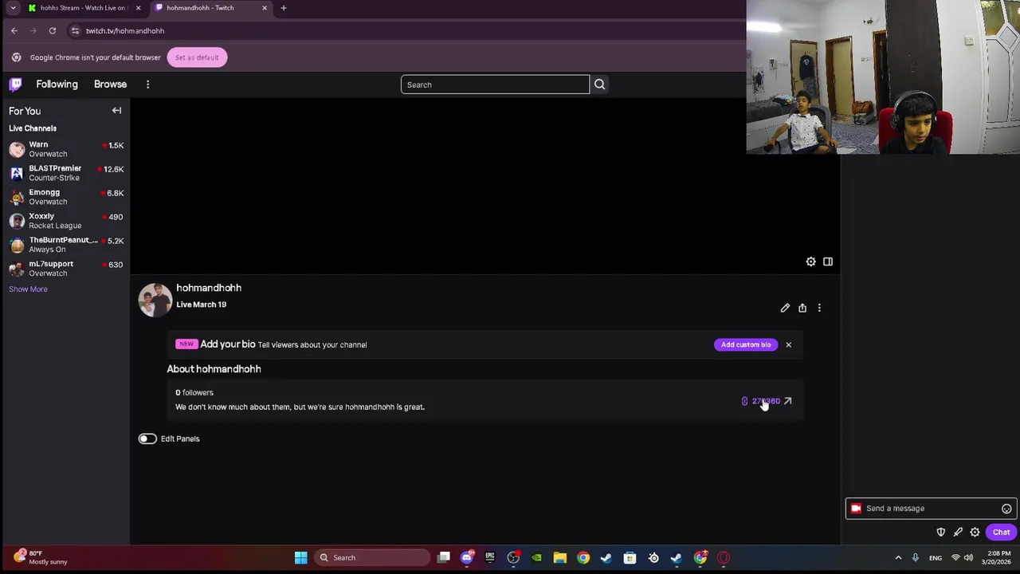Click the arrow icon next to 270360

tap(787, 401)
